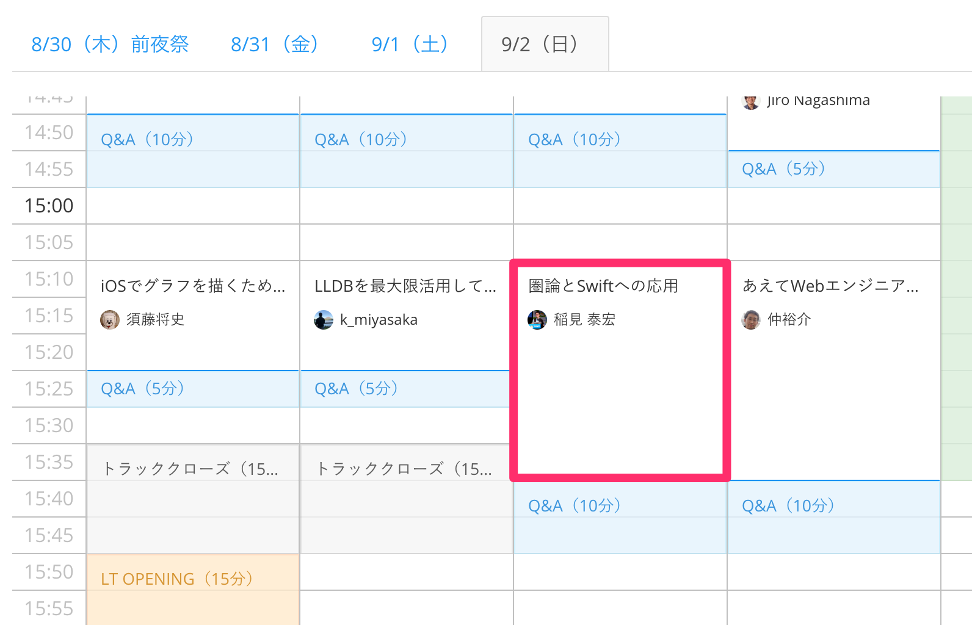Open the あえてWebエンジニア session
Screen dimensions: 972x625
point(830,286)
